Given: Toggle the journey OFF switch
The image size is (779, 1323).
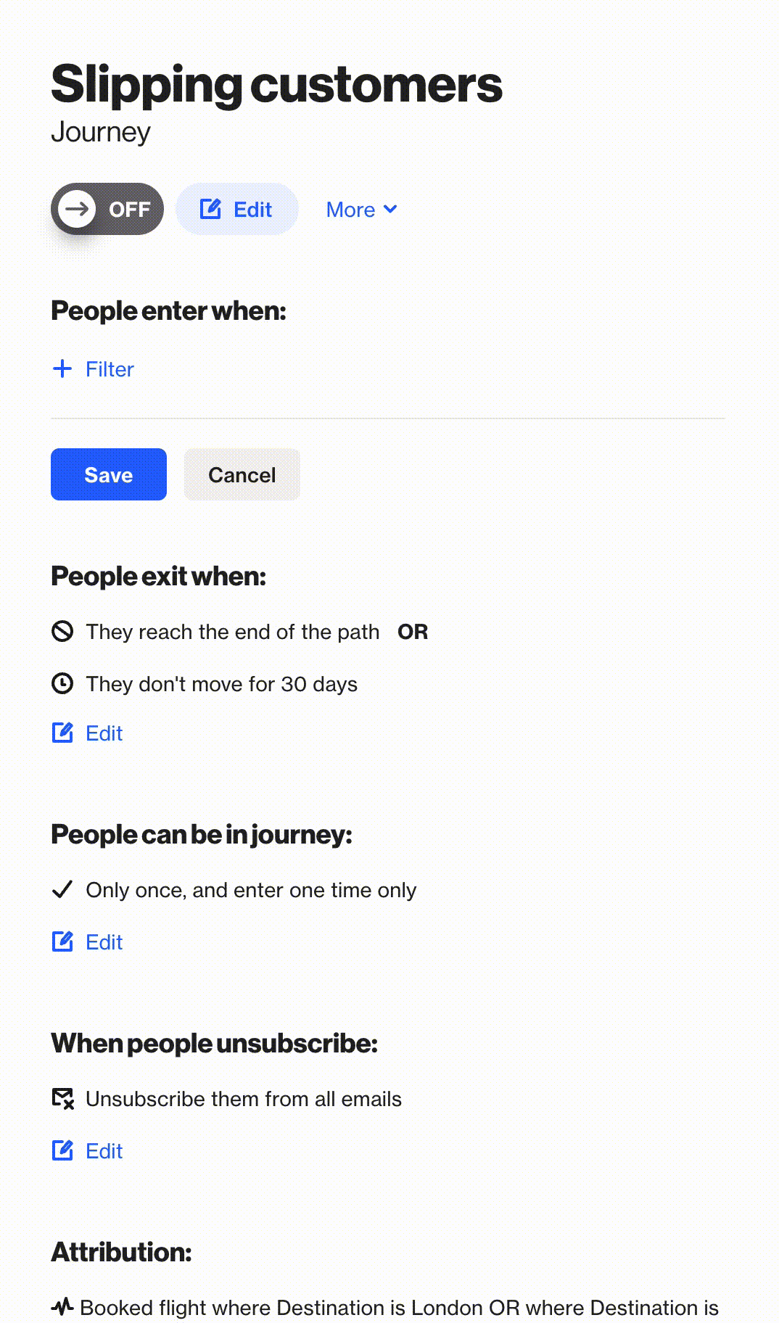Looking at the screenshot, I should pyautogui.click(x=107, y=209).
